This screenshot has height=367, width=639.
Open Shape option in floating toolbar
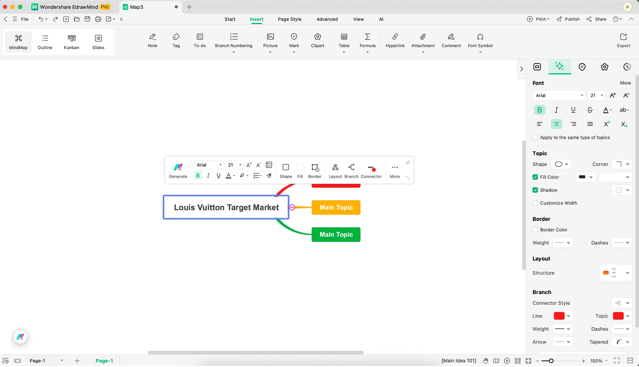[x=286, y=171]
